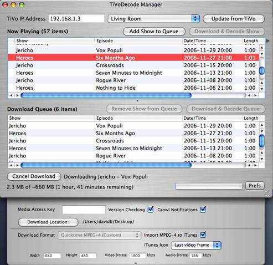273x265 pixels.
Task: Click Add Show to Queue button
Action: [154, 32]
